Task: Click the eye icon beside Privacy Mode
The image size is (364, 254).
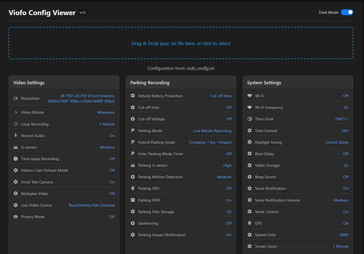Action: pyautogui.click(x=16, y=217)
